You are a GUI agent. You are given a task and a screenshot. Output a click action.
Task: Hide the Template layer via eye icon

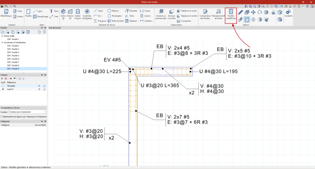coord(39,86)
